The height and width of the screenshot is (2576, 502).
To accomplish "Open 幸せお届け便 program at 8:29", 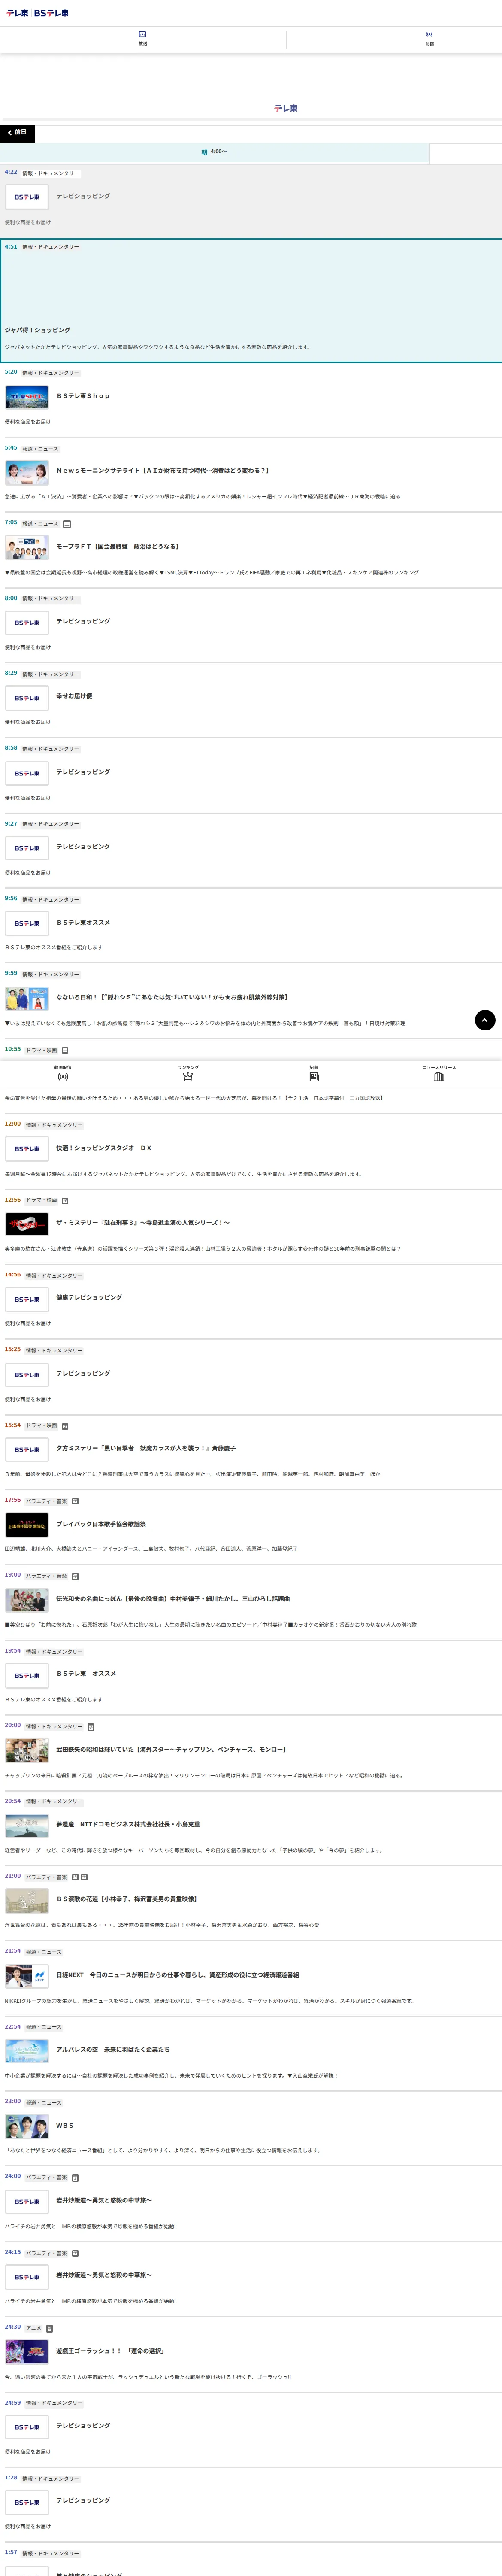I will point(74,696).
